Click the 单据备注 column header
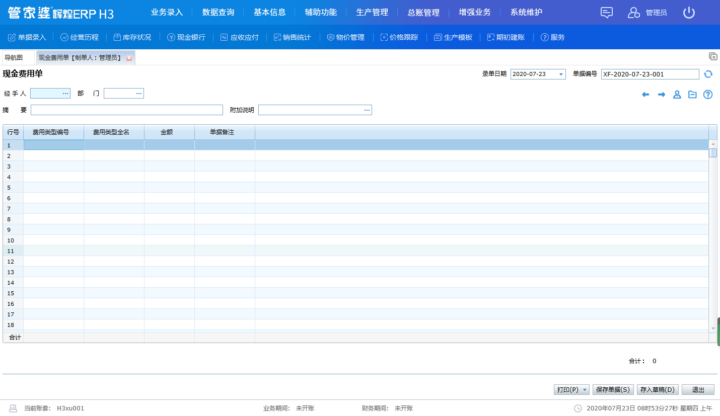The width and height of the screenshot is (720, 416). (225, 132)
